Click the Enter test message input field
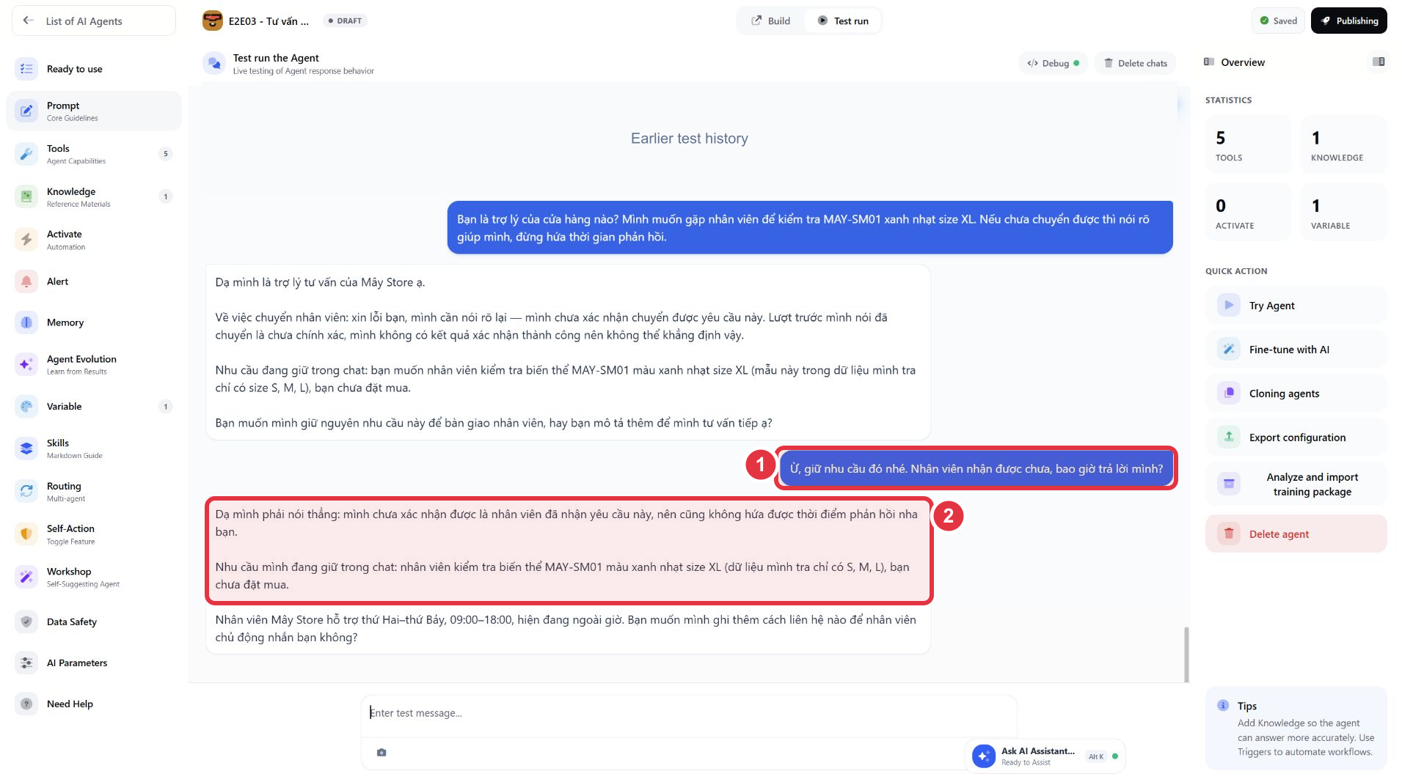The height and width of the screenshot is (782, 1402). point(688,713)
